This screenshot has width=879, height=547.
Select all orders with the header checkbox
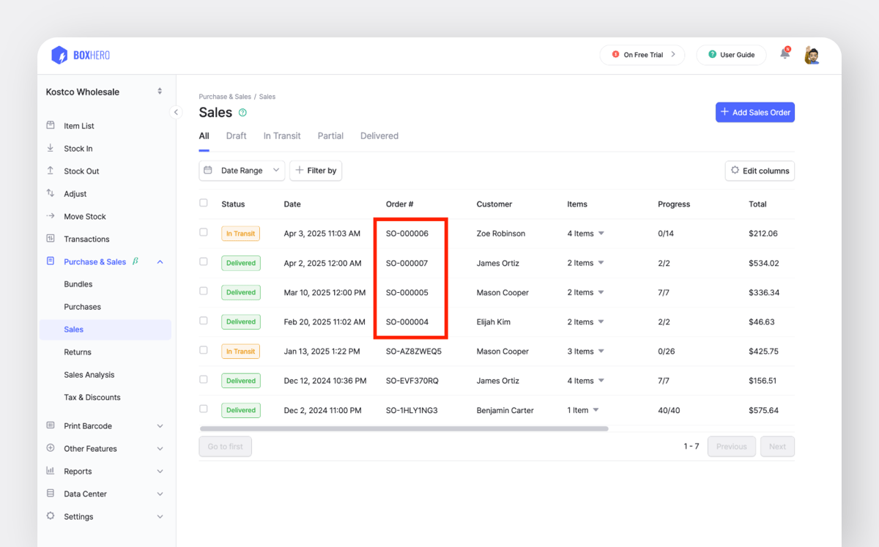[204, 203]
